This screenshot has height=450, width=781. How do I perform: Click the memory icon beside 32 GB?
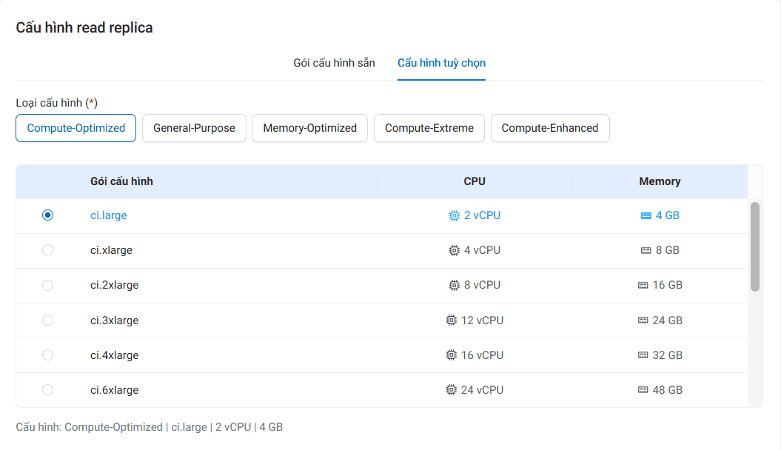click(x=643, y=355)
